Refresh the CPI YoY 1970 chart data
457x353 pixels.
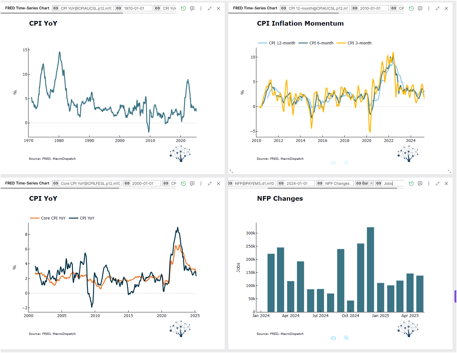tap(183, 8)
